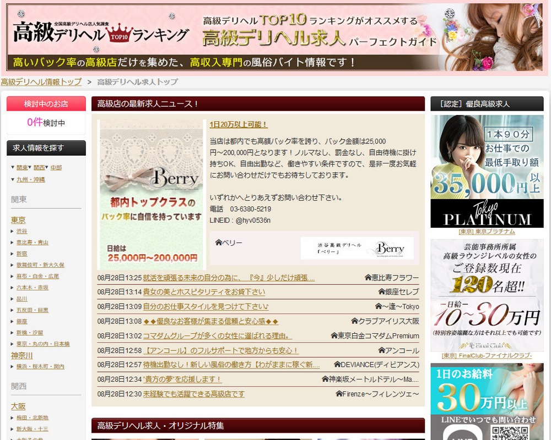Open the Tokyo PLATINUM ad banner

(487, 170)
